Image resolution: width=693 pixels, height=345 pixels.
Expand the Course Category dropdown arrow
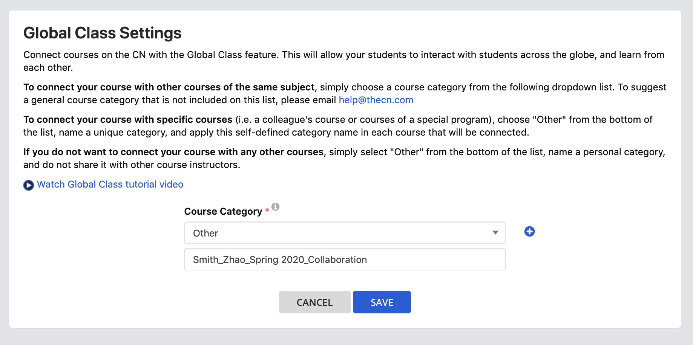[x=495, y=233]
